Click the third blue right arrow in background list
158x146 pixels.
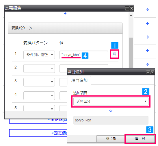147,37
